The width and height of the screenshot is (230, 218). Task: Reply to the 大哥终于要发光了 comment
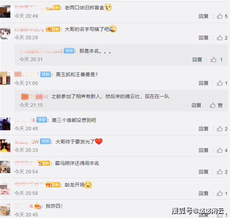[204, 150]
